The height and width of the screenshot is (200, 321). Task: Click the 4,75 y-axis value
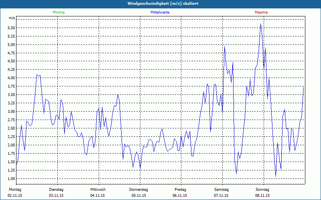(12, 53)
